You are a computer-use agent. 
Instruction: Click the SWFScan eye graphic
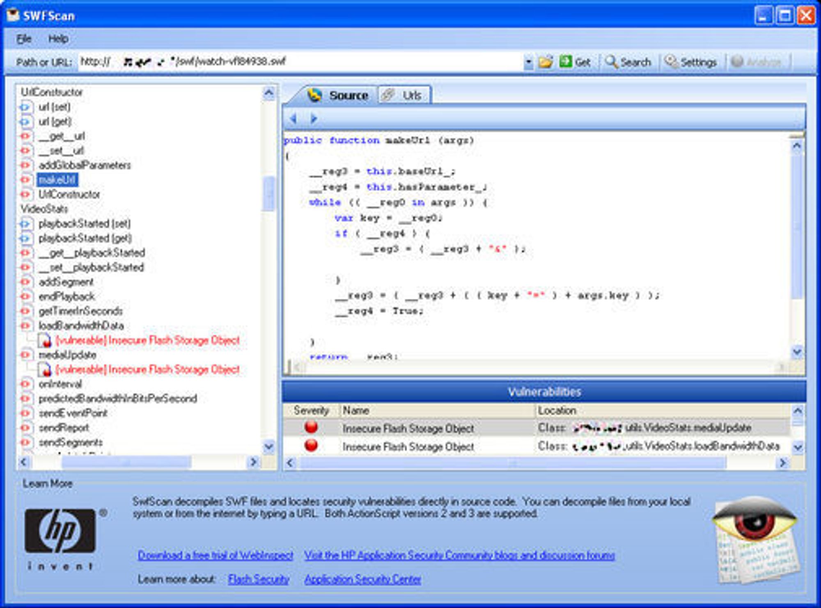coord(756,539)
